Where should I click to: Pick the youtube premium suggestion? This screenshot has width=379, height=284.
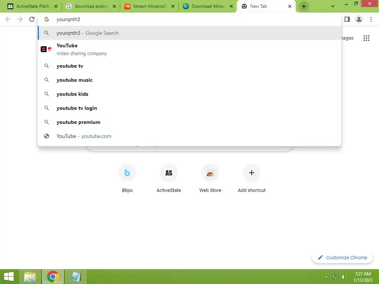click(x=189, y=122)
